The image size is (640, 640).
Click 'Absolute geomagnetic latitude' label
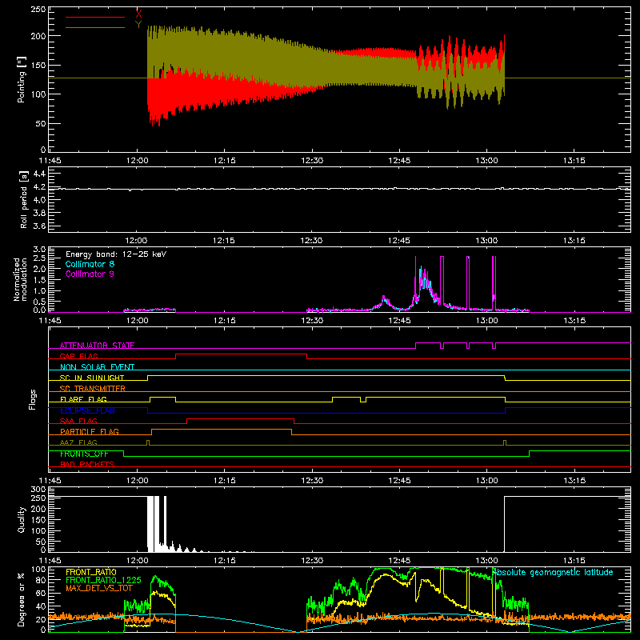point(552,572)
